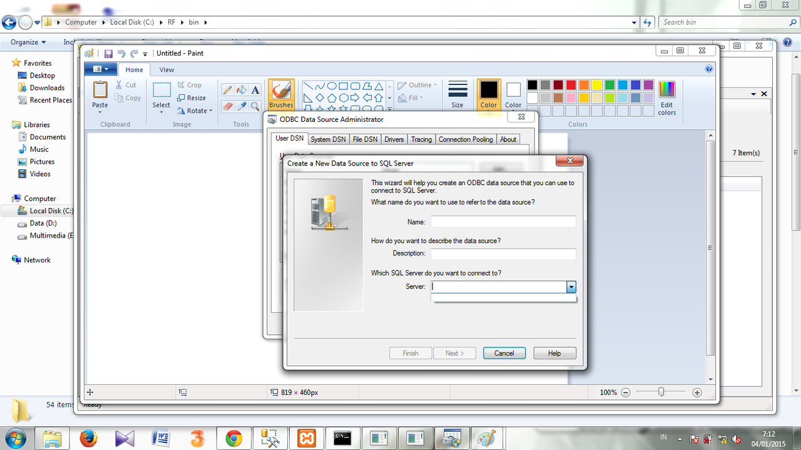
Task: Click zoom in plus button in Paint
Action: coord(697,392)
